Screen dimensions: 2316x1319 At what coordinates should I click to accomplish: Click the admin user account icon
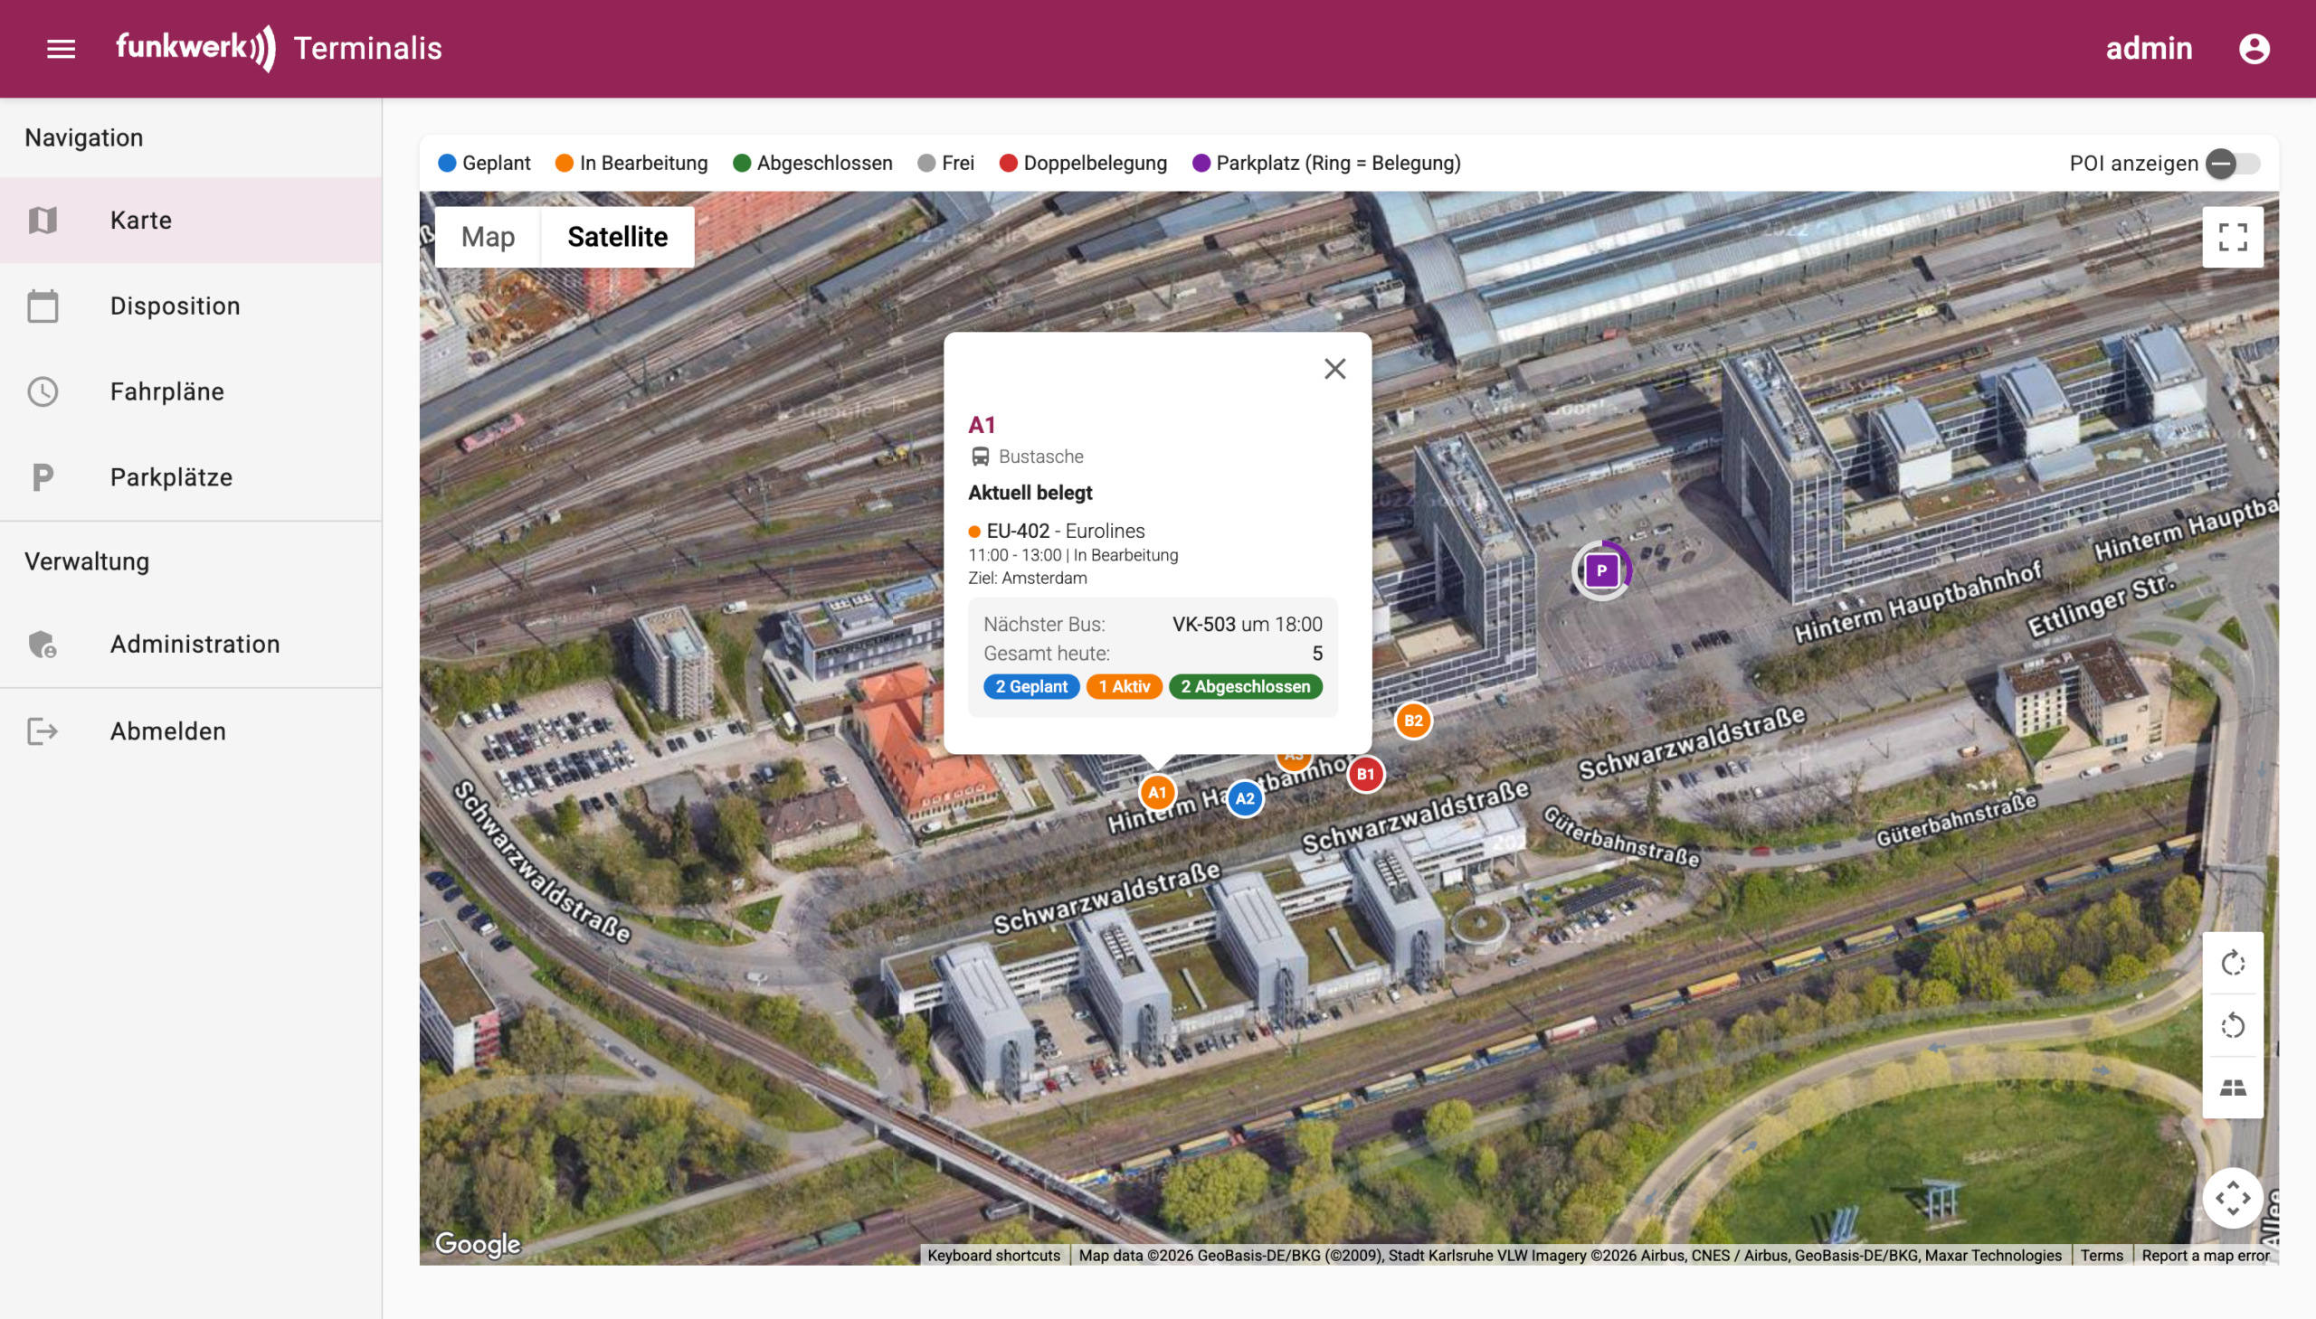(x=2254, y=49)
